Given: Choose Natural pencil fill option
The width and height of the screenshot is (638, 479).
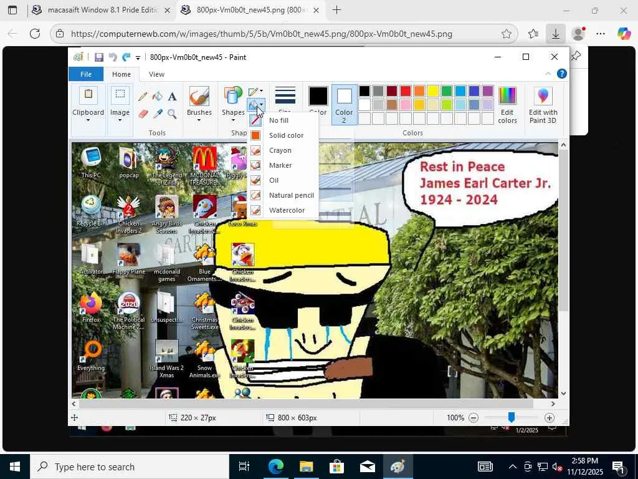Looking at the screenshot, I should click(283, 195).
